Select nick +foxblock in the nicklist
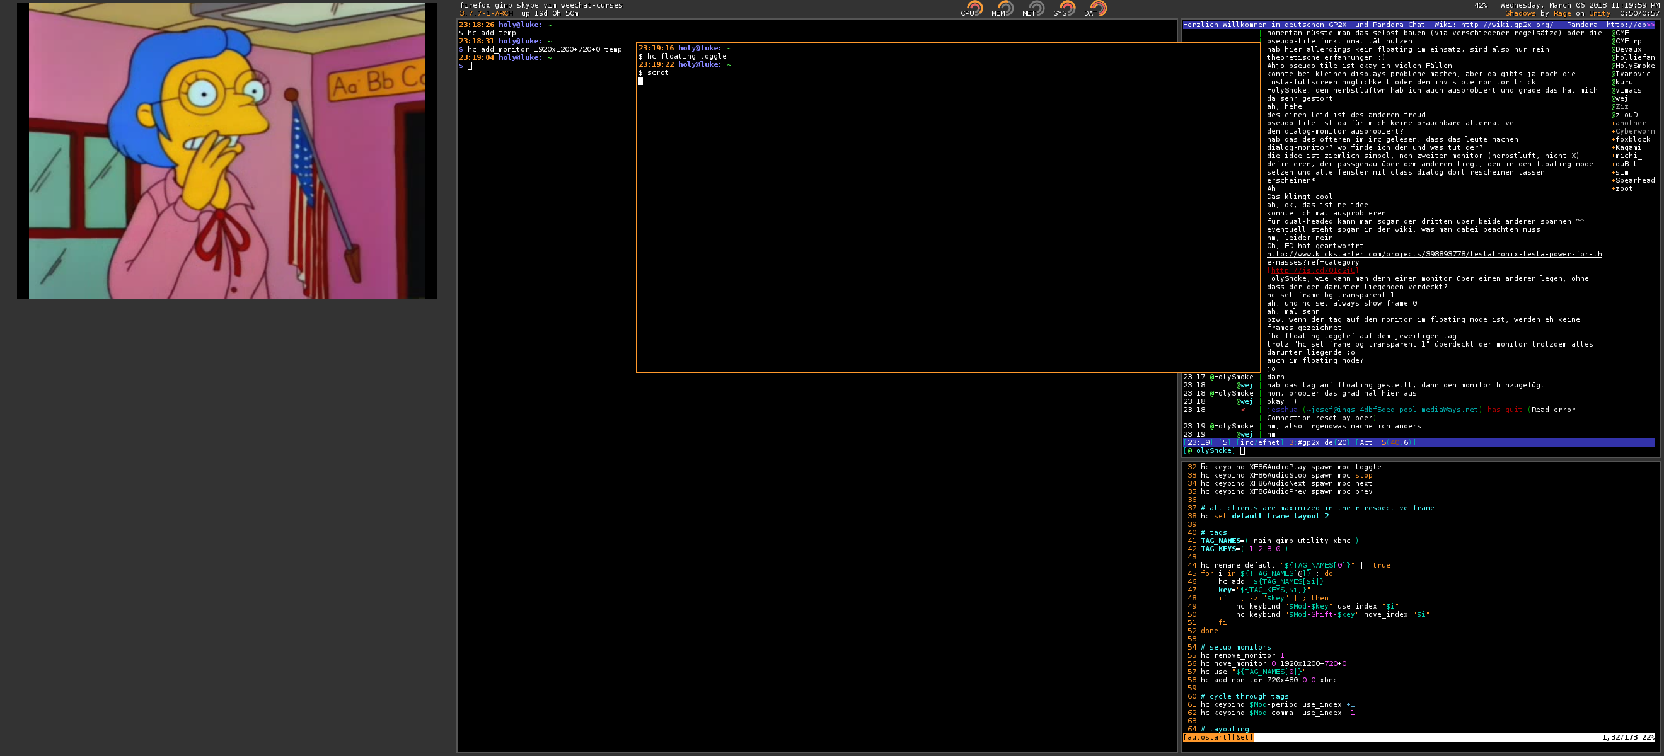This screenshot has height=756, width=1664. coord(1631,139)
